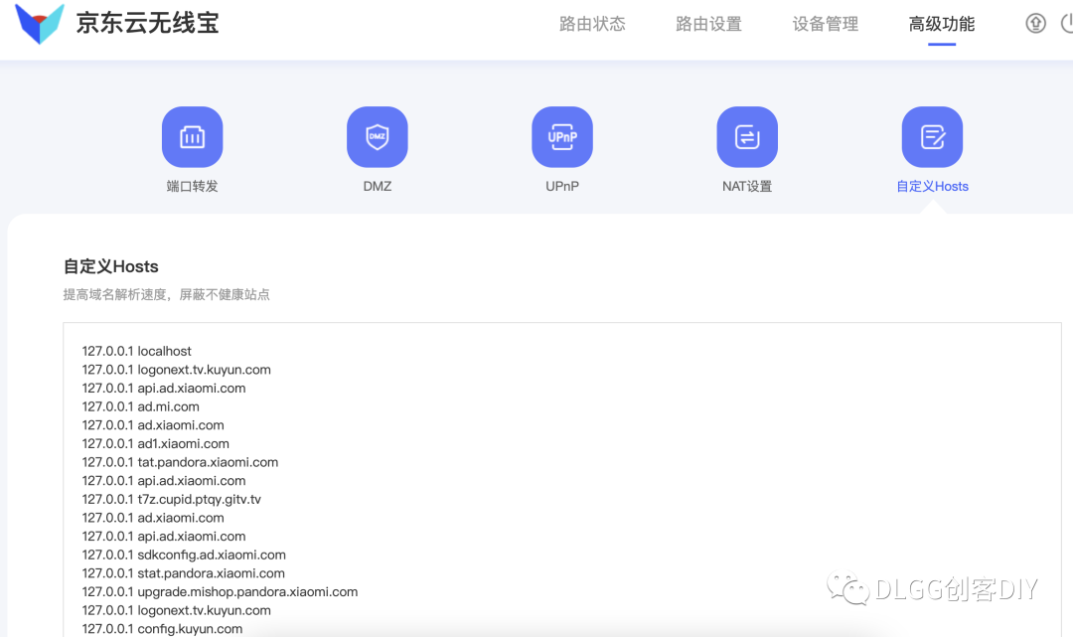Click the 自定义Hosts edit icon
Screen dimensions: 1073x637
coord(931,137)
